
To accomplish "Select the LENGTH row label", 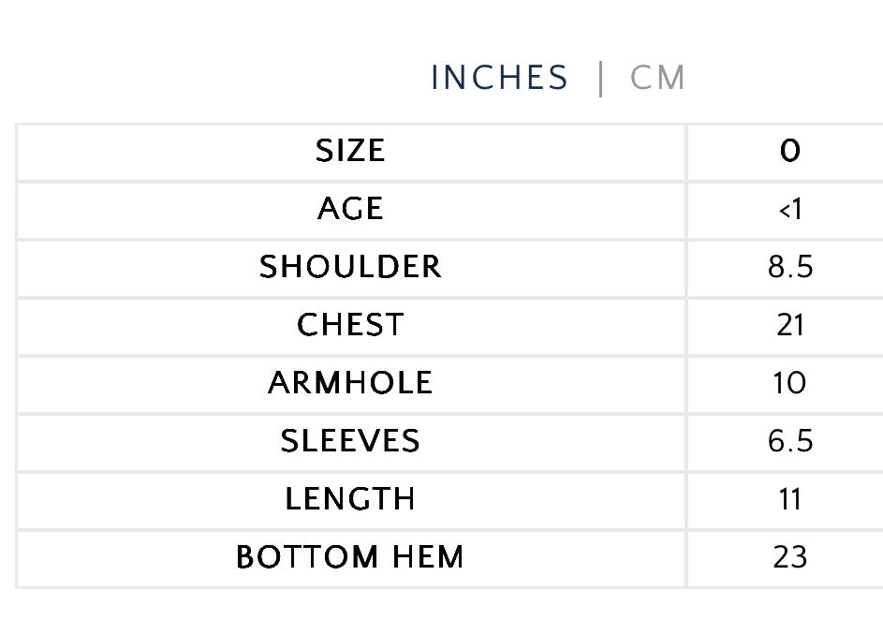I will coord(350,499).
